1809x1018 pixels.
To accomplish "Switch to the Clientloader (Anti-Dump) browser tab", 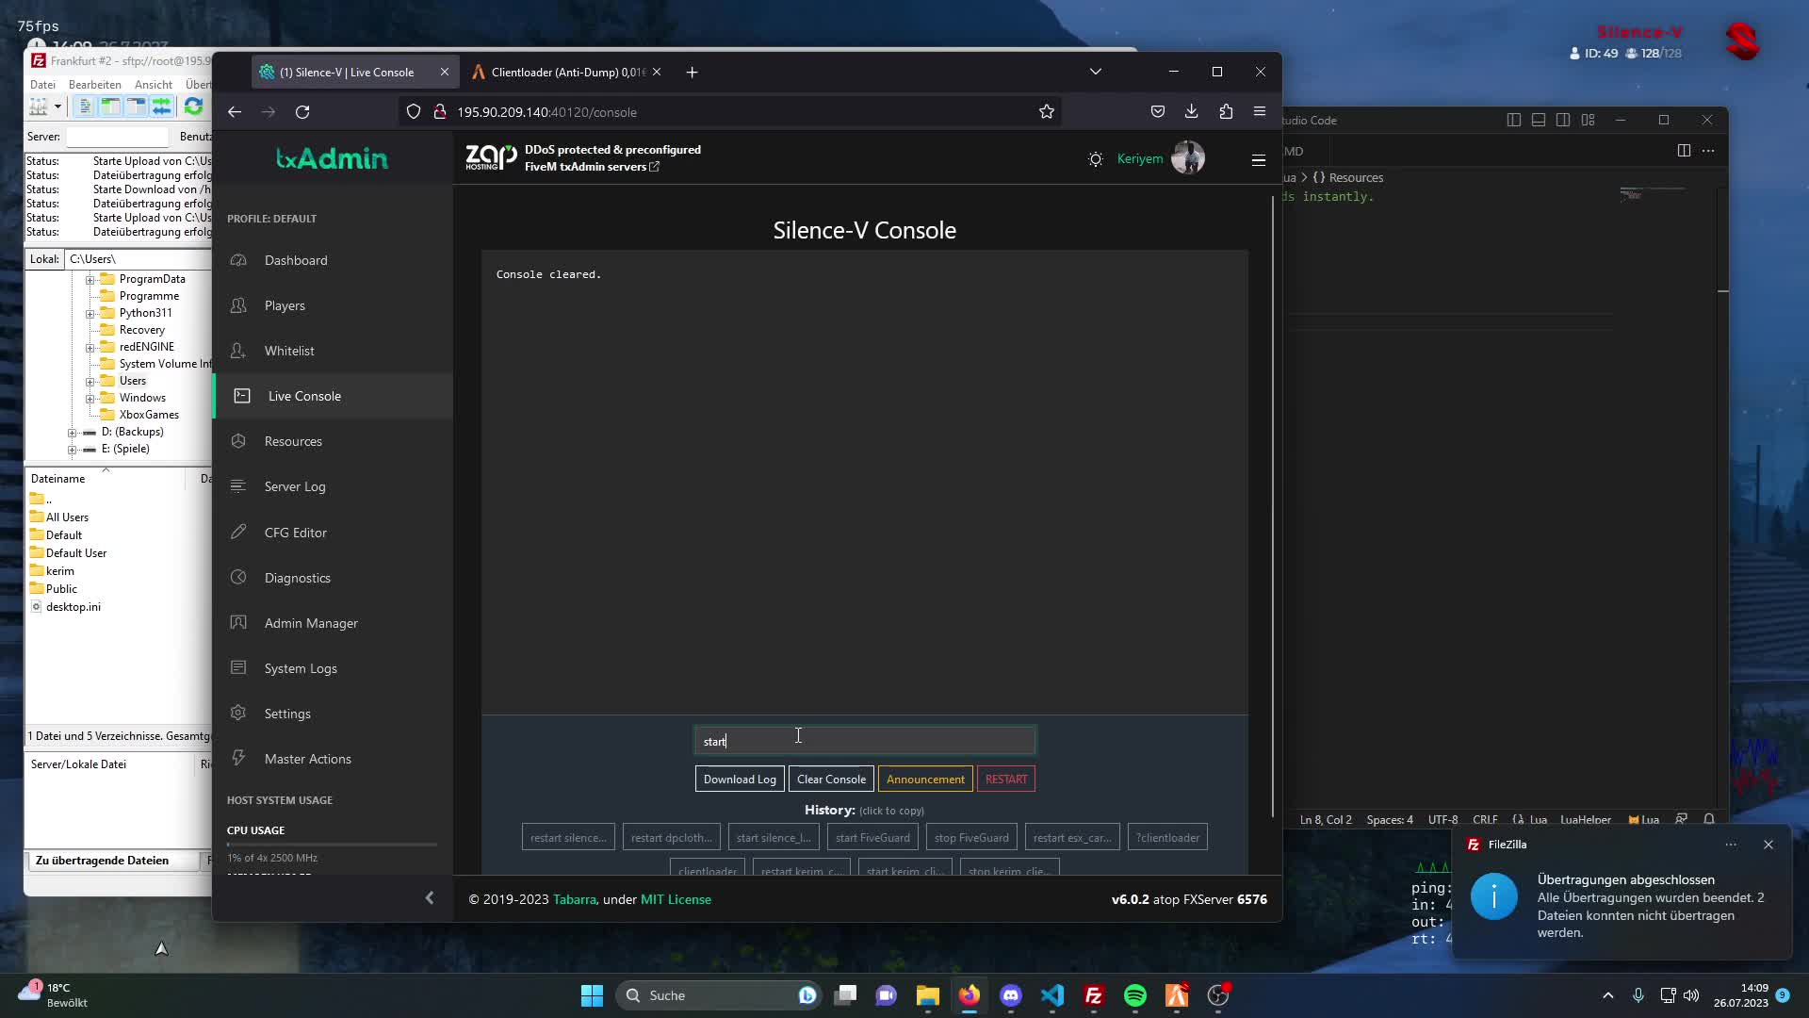I will 556,72.
